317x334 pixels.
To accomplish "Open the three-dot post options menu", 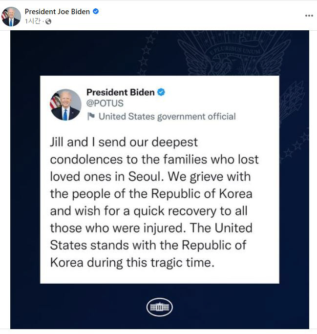I will tap(309, 16).
